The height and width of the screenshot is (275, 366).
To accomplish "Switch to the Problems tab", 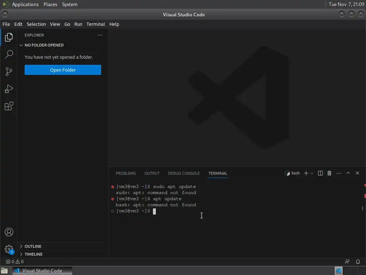I will point(126,173).
